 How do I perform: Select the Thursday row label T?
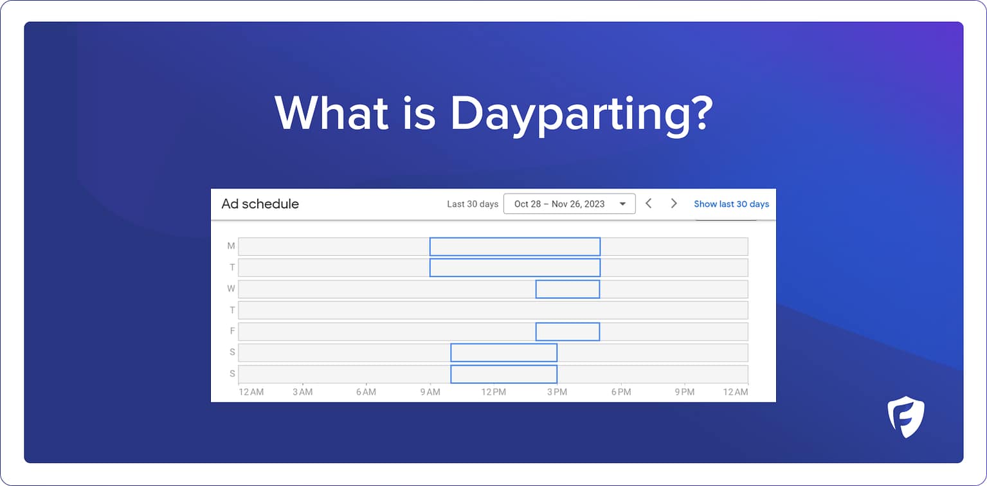231,310
